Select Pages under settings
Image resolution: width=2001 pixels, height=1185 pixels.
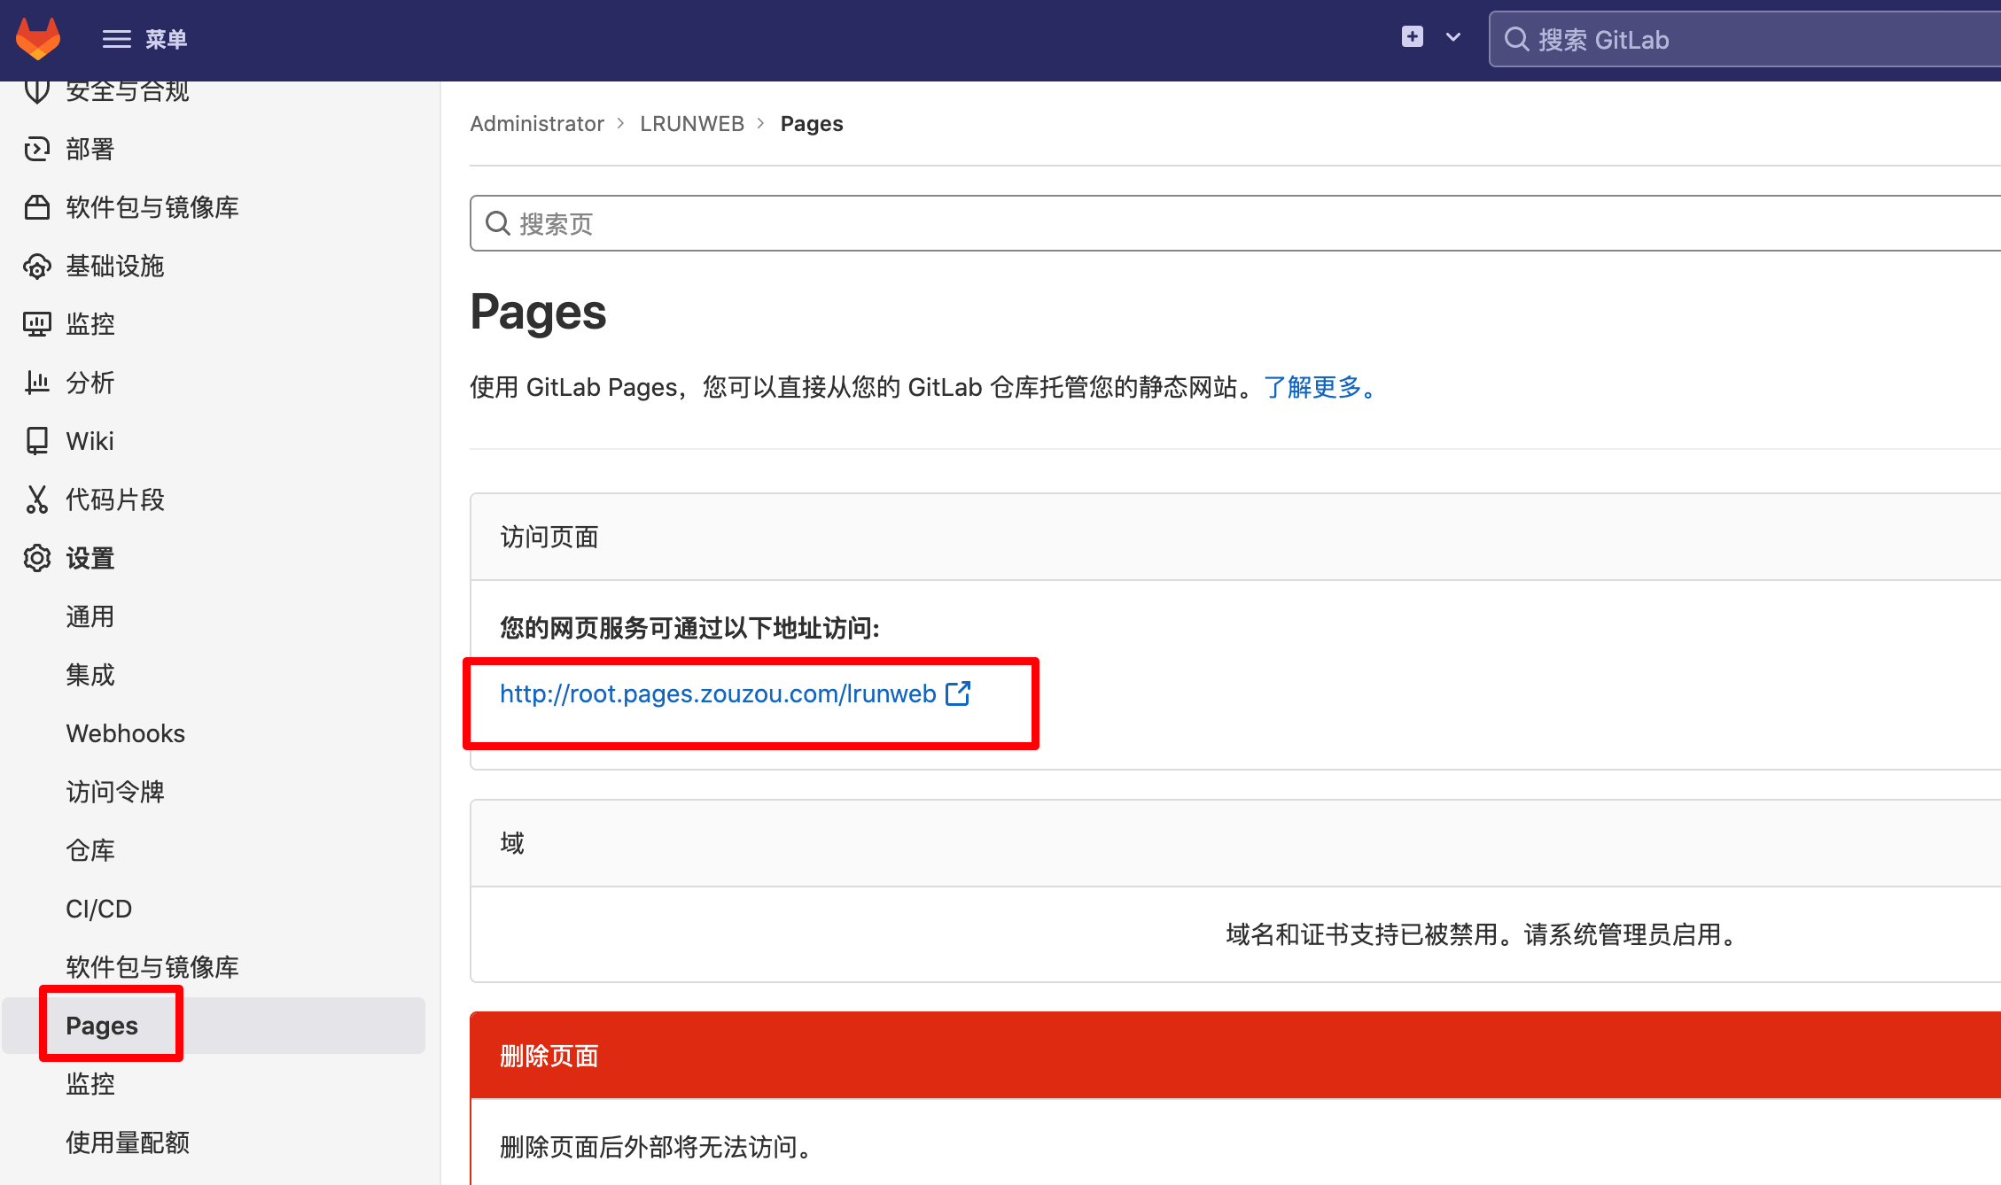coord(102,1026)
